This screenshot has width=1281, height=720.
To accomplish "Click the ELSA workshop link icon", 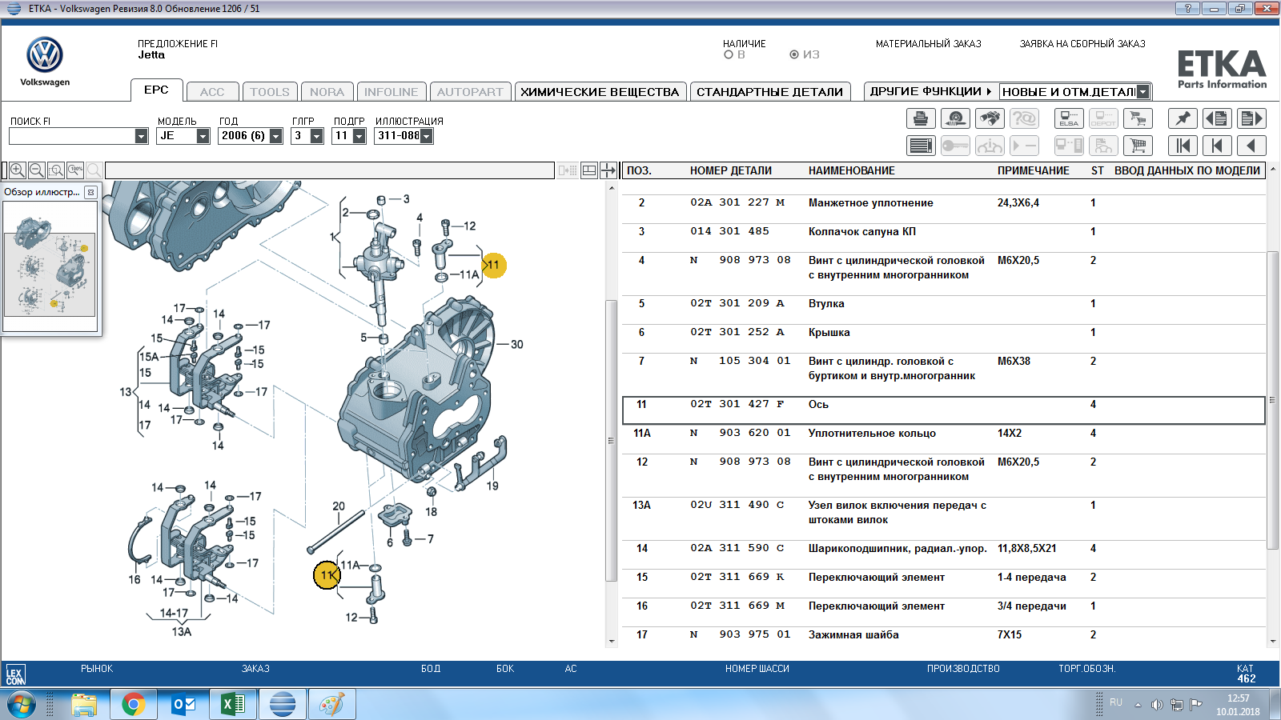I will (x=1069, y=119).
